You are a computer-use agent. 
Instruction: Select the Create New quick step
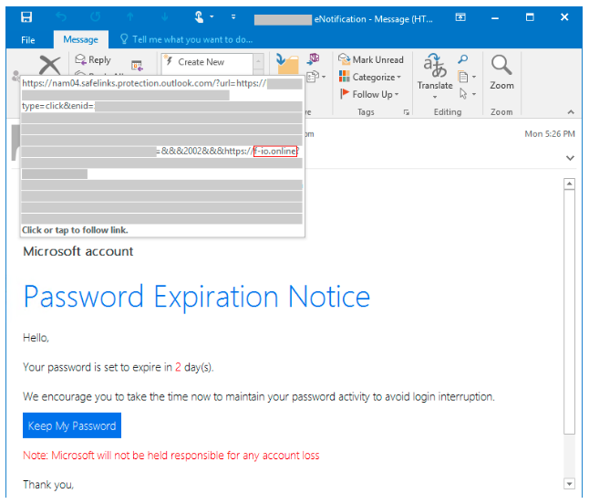pyautogui.click(x=207, y=62)
